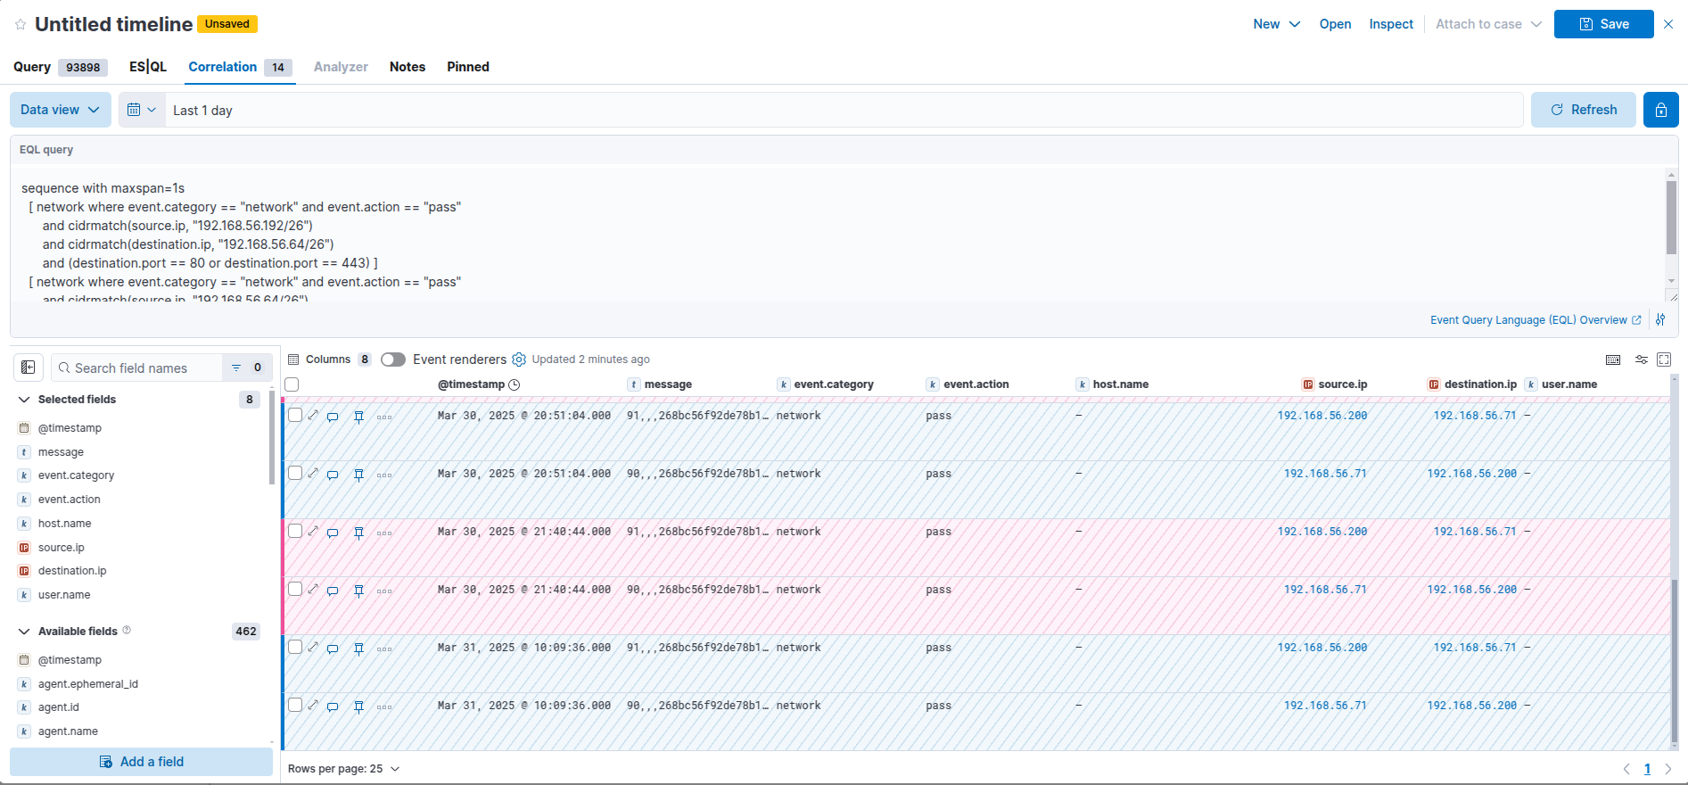This screenshot has width=1688, height=785.
Task: Select the first 21:40:44 event row checkbox
Action: pos(295,532)
